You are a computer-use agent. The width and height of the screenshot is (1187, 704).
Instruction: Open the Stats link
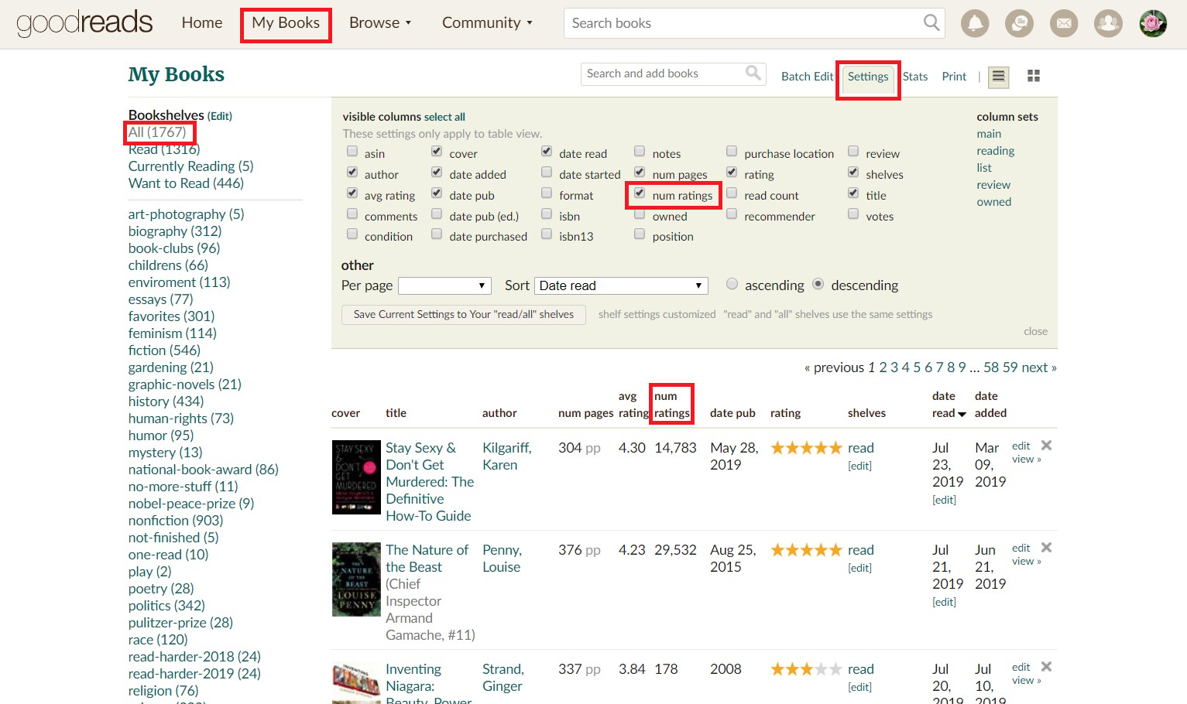pos(915,77)
